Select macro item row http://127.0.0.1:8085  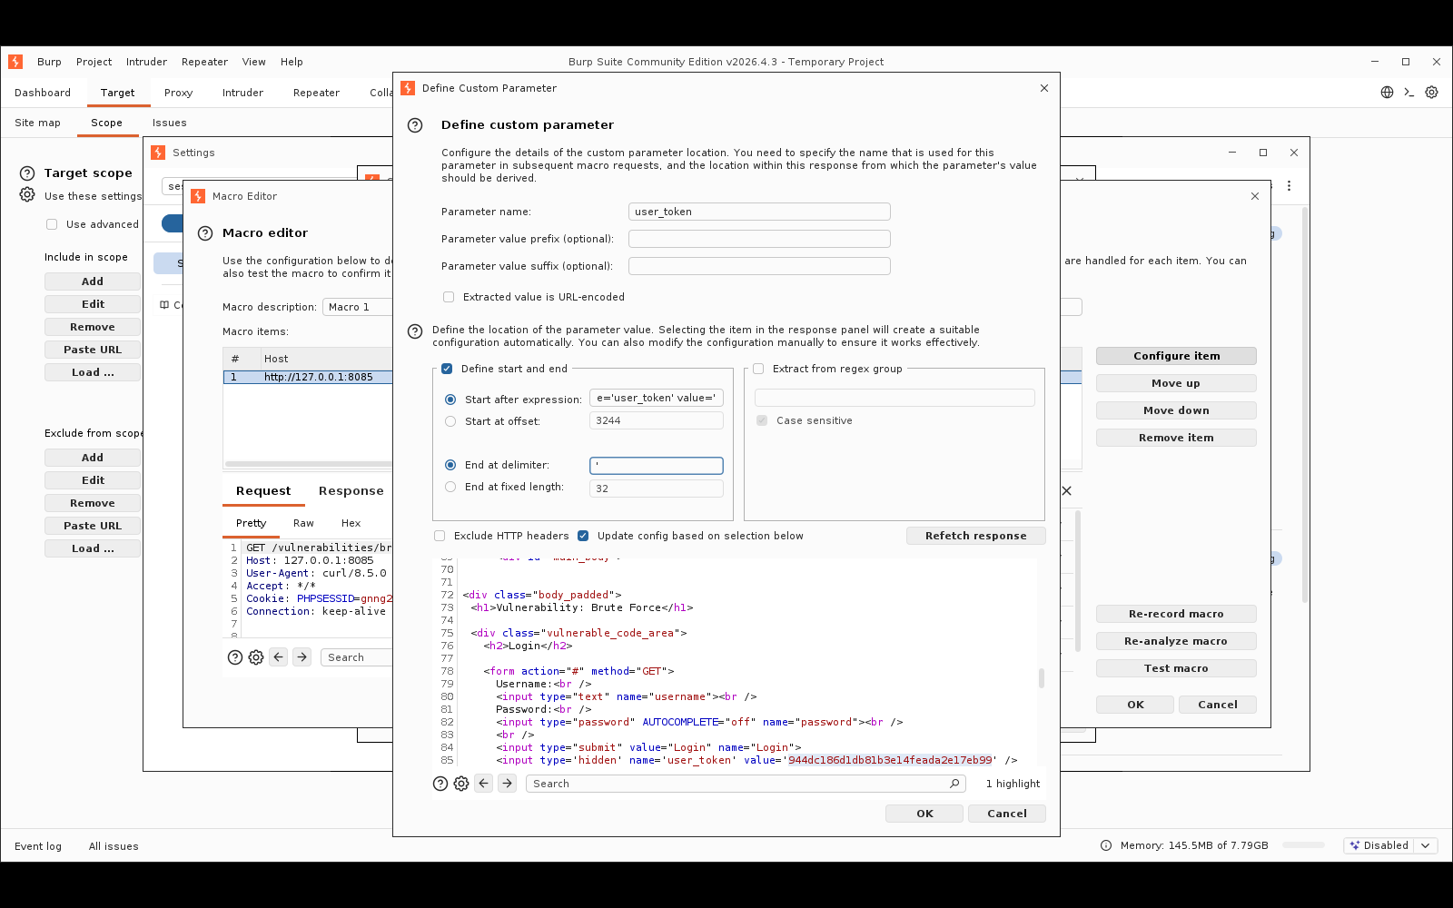click(309, 377)
